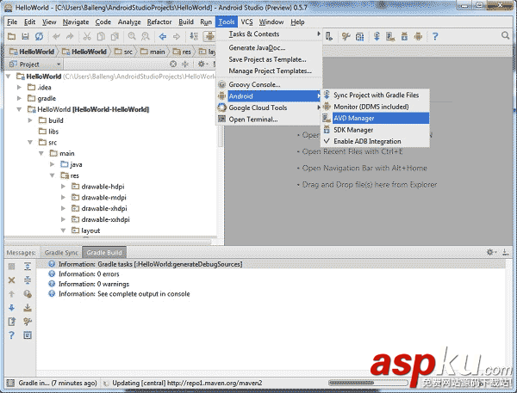
Task: Select the 'Information: 0 warnings' message
Action: (94, 284)
